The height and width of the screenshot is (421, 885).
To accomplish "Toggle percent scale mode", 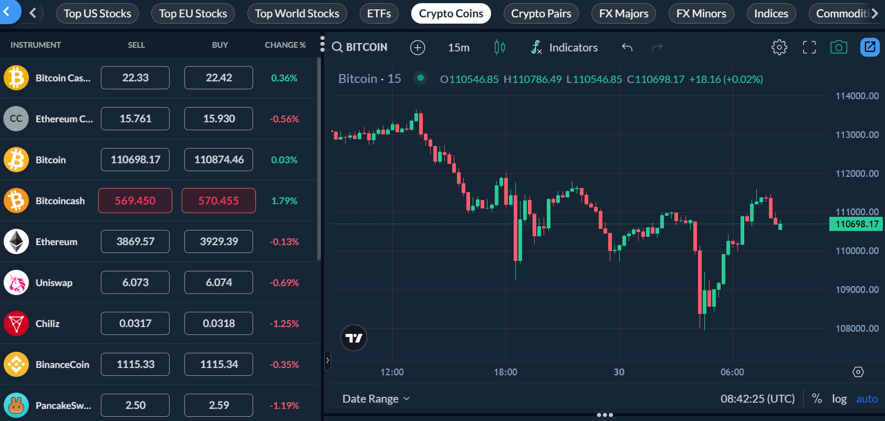I will [x=817, y=399].
